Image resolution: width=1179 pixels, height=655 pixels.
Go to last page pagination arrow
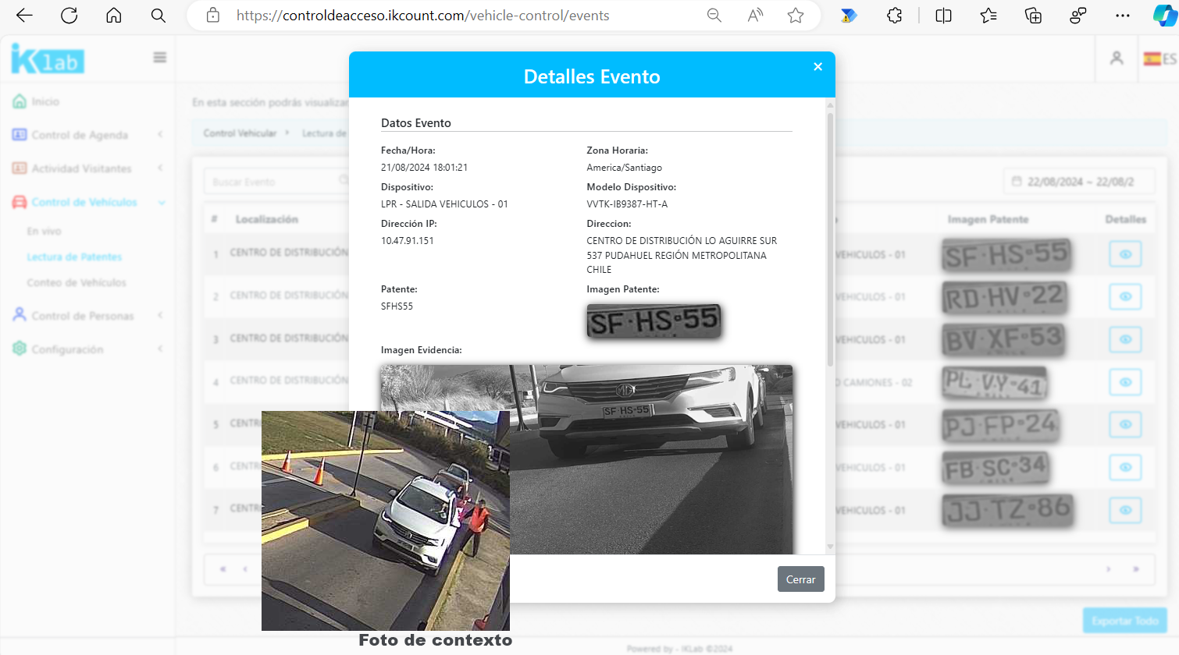[x=1136, y=569]
